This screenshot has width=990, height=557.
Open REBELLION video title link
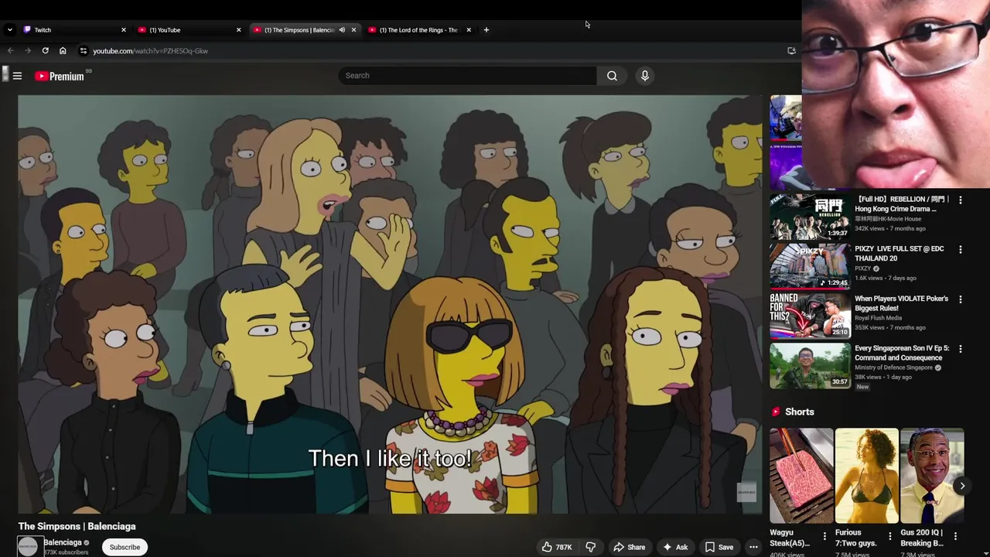tap(902, 204)
